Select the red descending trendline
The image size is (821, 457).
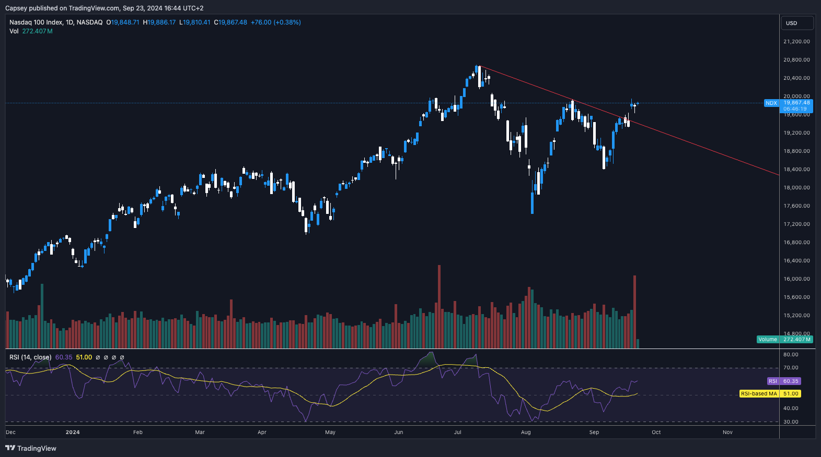click(x=679, y=138)
